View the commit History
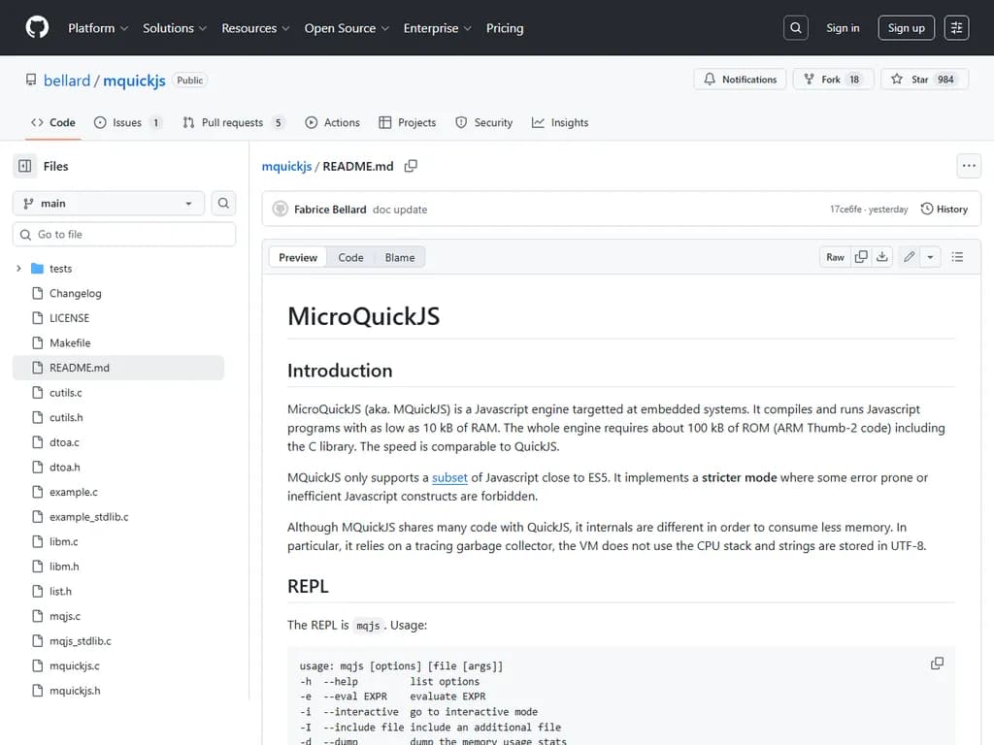994x745 pixels. (944, 209)
